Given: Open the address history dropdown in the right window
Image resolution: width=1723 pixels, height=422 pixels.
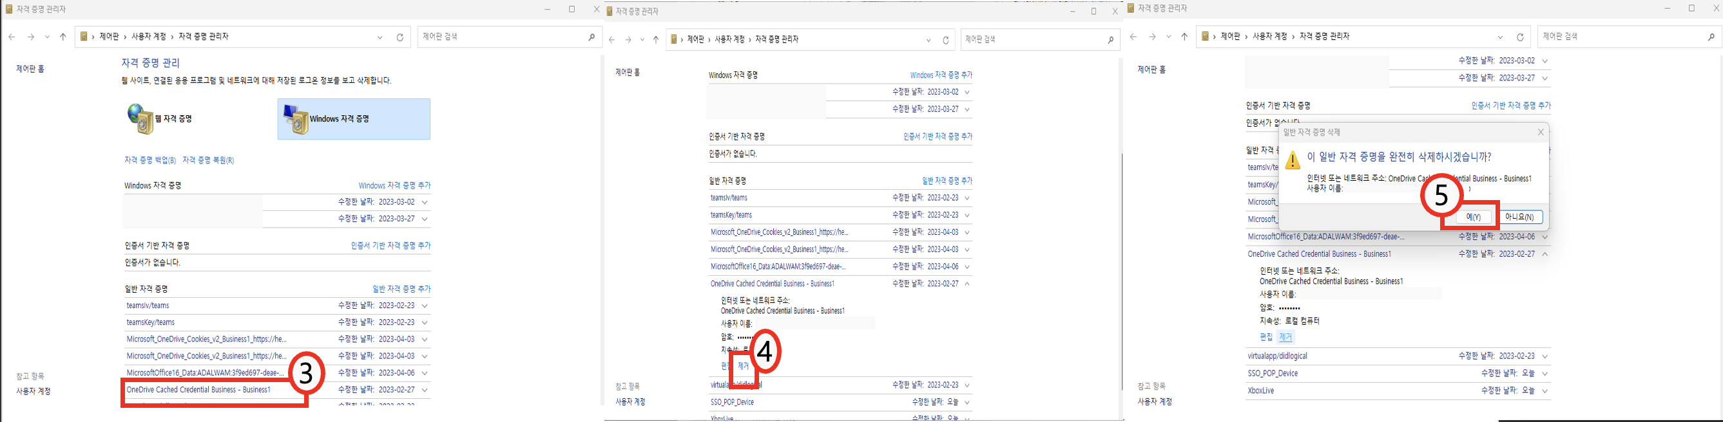Looking at the screenshot, I should coord(1500,37).
